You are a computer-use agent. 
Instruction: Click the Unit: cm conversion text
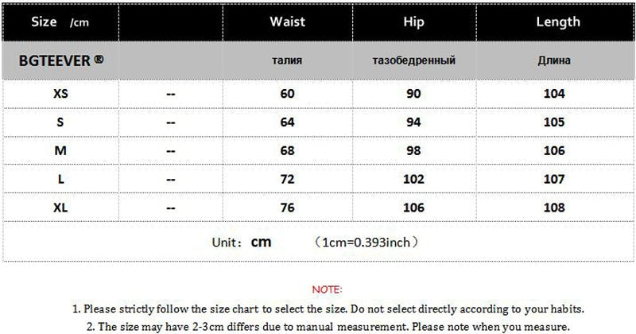point(316,242)
